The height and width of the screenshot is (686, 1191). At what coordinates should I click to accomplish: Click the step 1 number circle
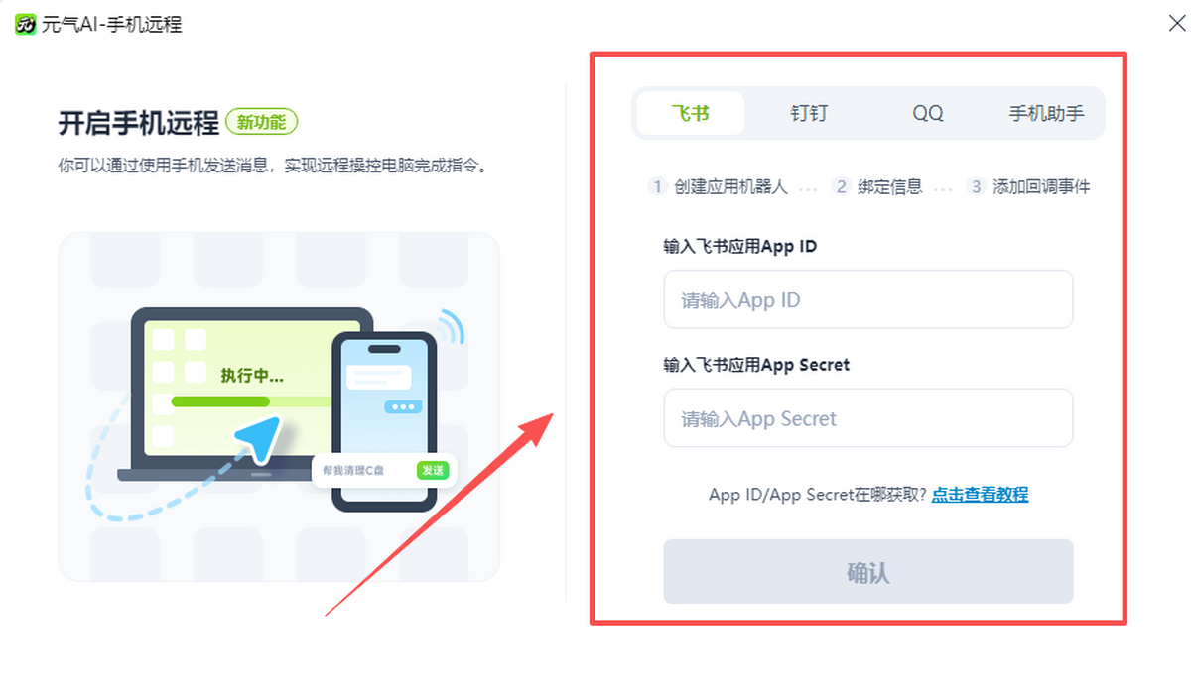pos(657,186)
